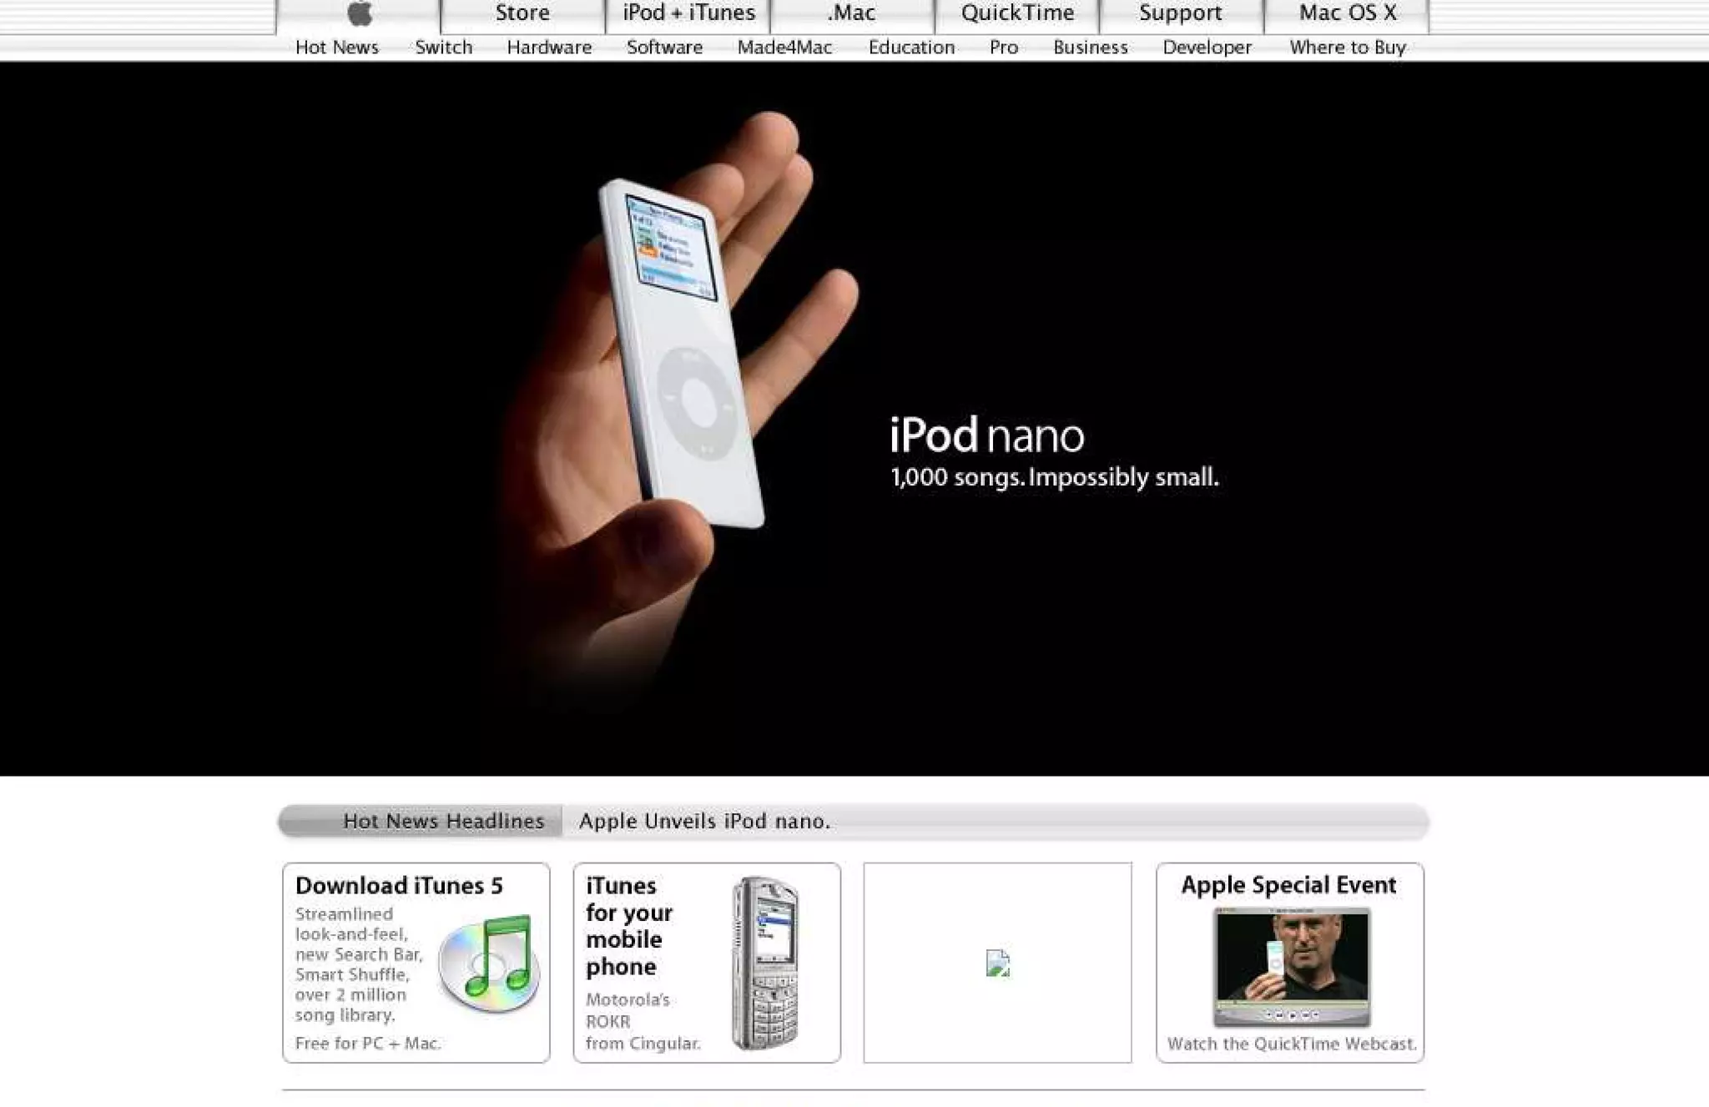Open "iTunes for your mobile phone" heading
The height and width of the screenshot is (1107, 1709).
(x=629, y=926)
